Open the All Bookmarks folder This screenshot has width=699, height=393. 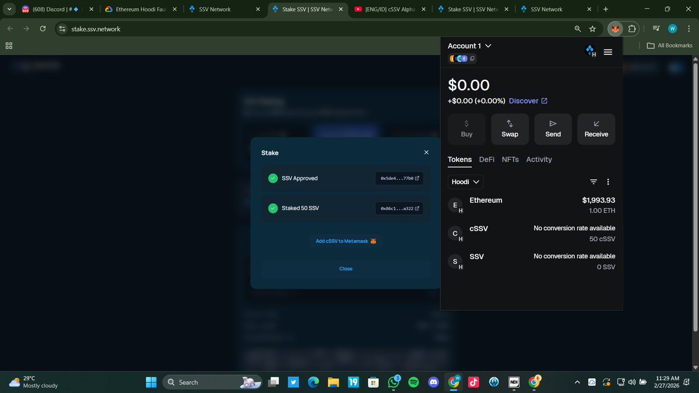pyautogui.click(x=670, y=45)
